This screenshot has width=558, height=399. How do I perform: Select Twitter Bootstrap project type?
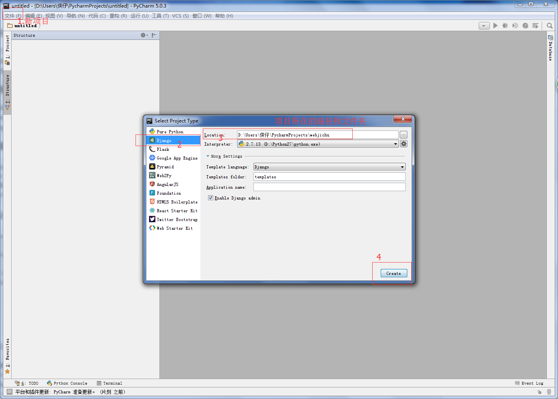tap(173, 219)
